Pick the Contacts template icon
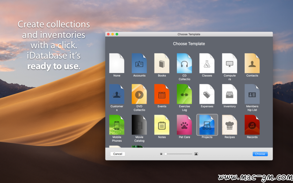 (x=252, y=63)
